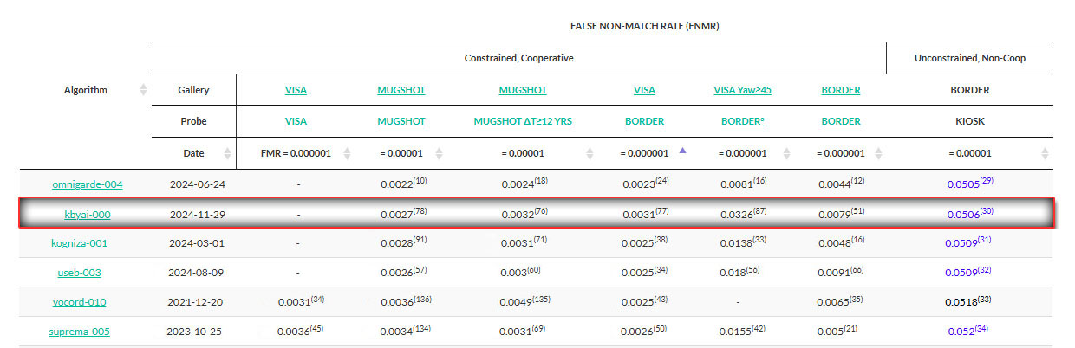Screen dimensions: 1075x348
Task: Click the purple active sort arrow
Action: 683,151
